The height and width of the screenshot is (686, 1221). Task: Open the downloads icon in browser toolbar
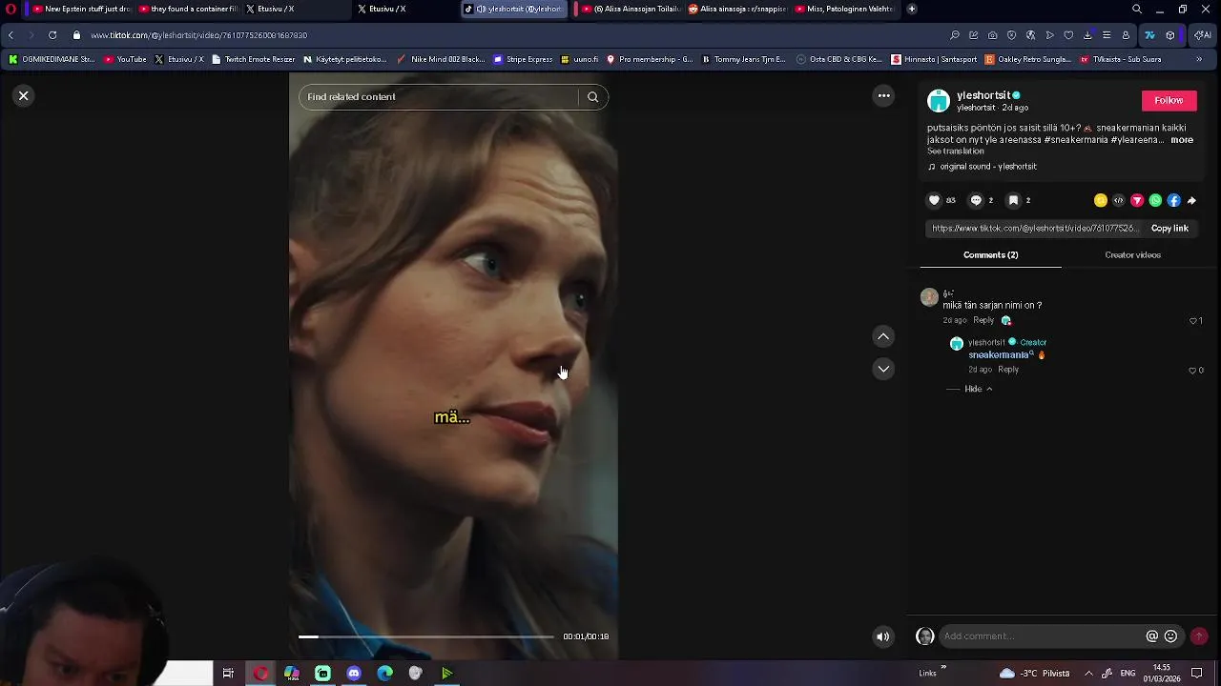click(1087, 35)
